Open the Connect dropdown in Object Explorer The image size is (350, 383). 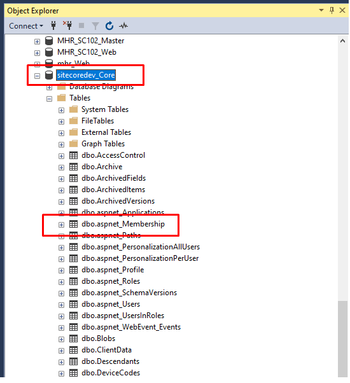[26, 26]
